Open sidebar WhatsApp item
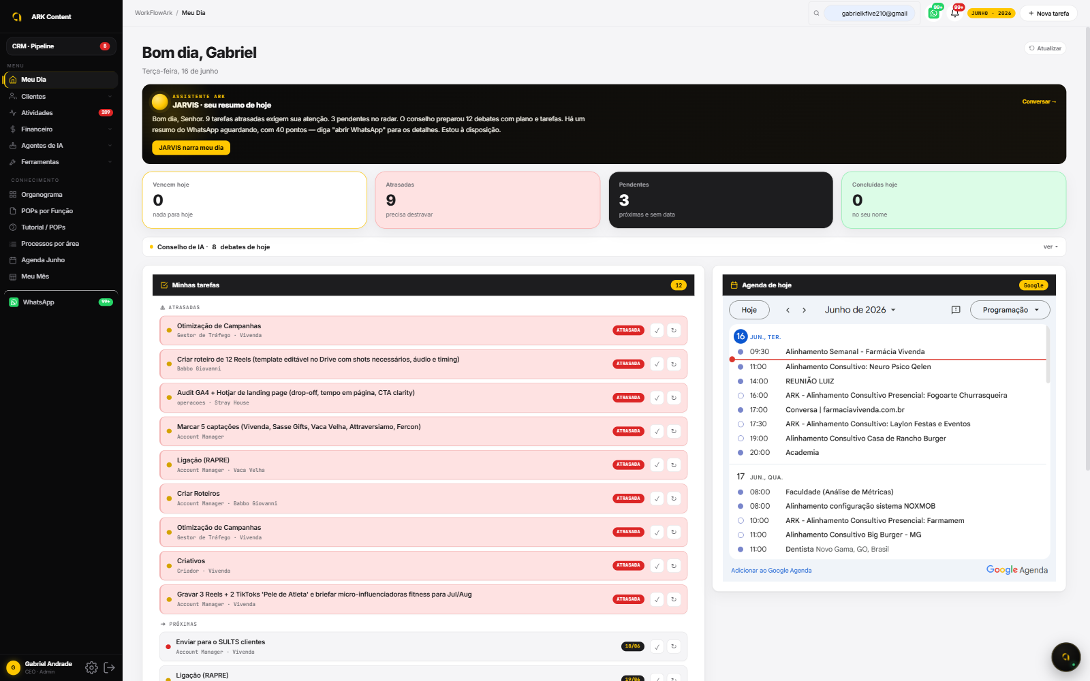This screenshot has width=1090, height=681. point(61,302)
